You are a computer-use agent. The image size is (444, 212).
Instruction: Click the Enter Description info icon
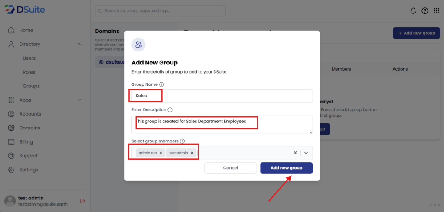tap(170, 110)
